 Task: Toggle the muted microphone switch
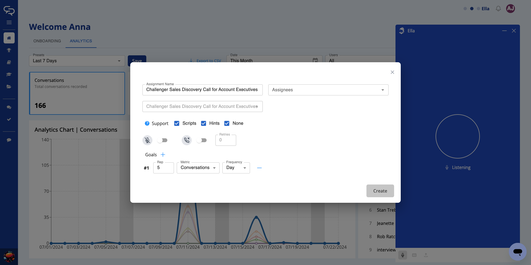[162, 140]
